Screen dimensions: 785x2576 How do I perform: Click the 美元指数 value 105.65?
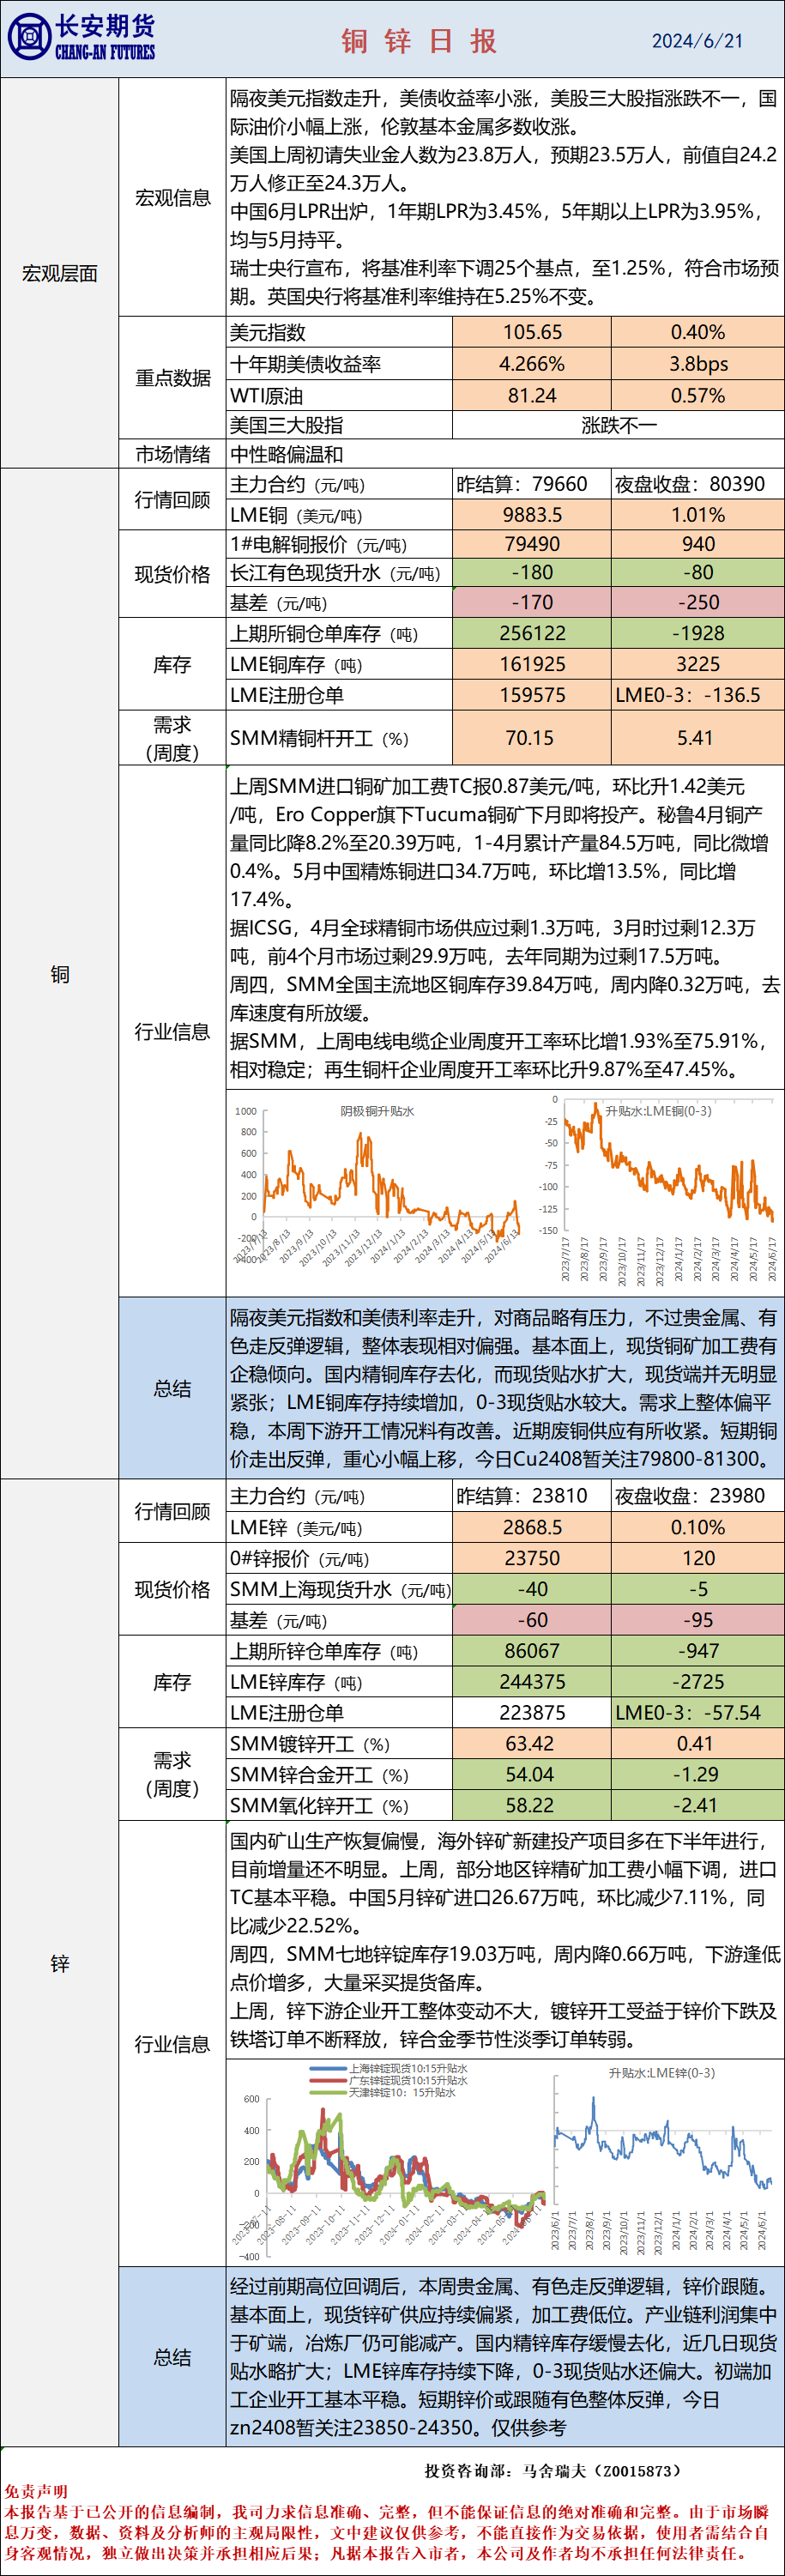coord(532,332)
